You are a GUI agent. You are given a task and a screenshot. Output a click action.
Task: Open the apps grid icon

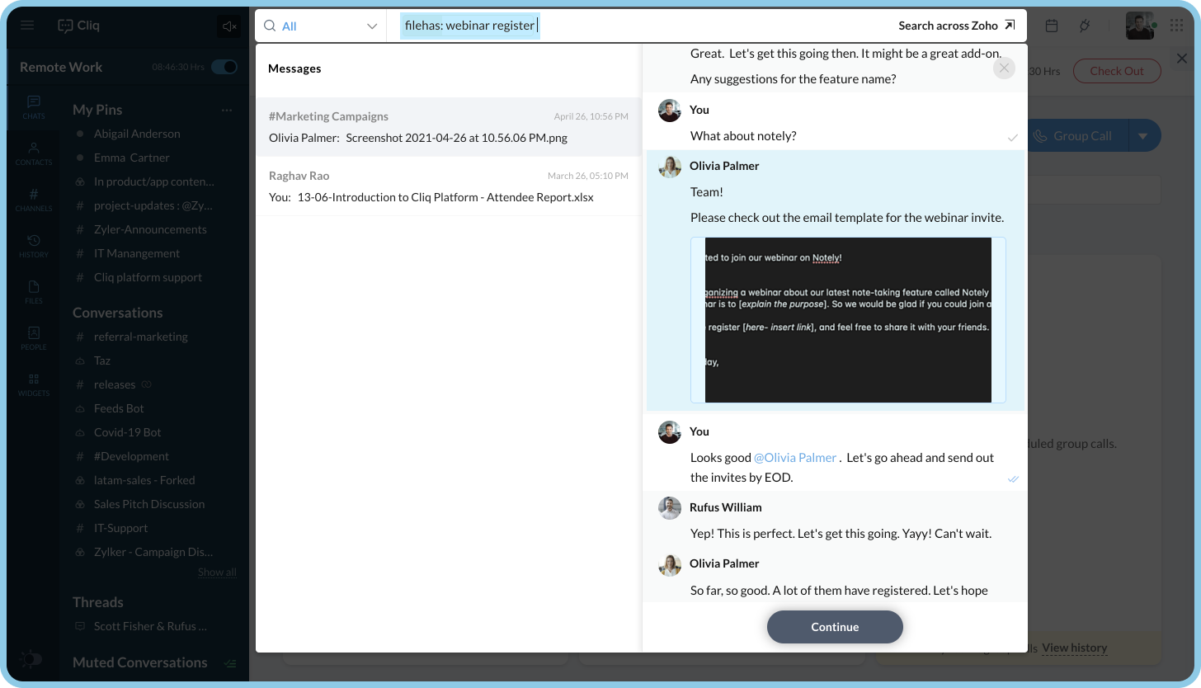[1176, 26]
